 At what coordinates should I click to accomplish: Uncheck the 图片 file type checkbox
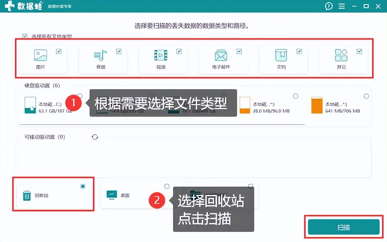coord(59,51)
